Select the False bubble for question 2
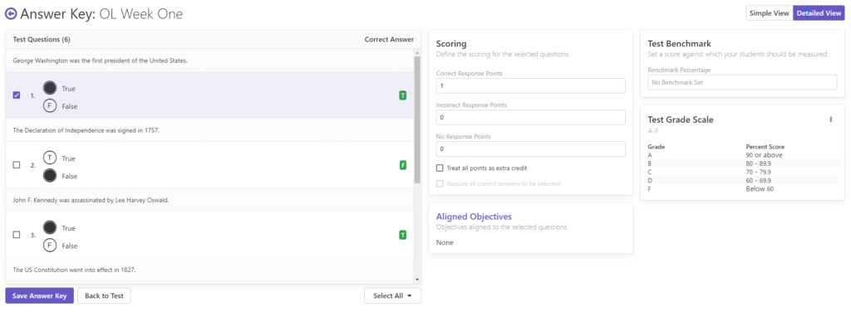This screenshot has width=851, height=312. click(x=50, y=176)
